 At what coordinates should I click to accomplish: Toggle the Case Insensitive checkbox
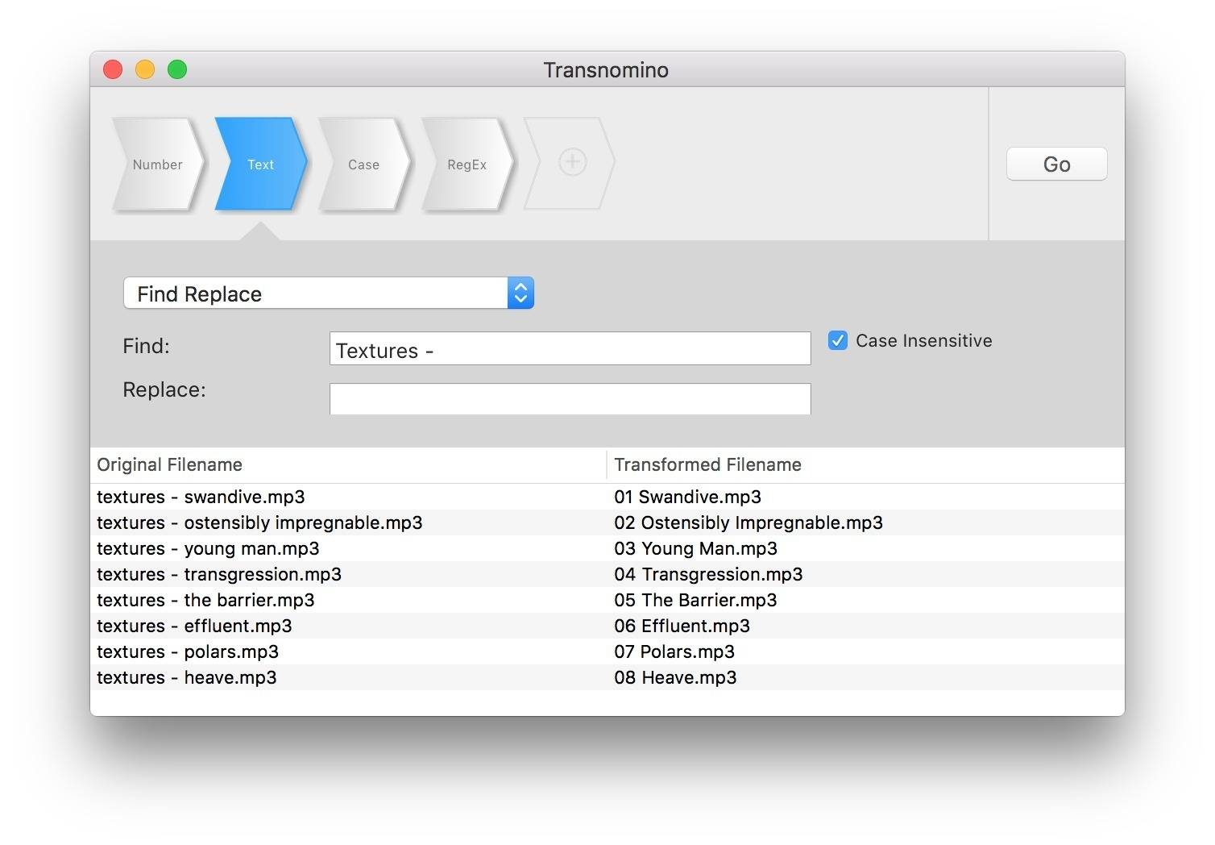pos(838,340)
